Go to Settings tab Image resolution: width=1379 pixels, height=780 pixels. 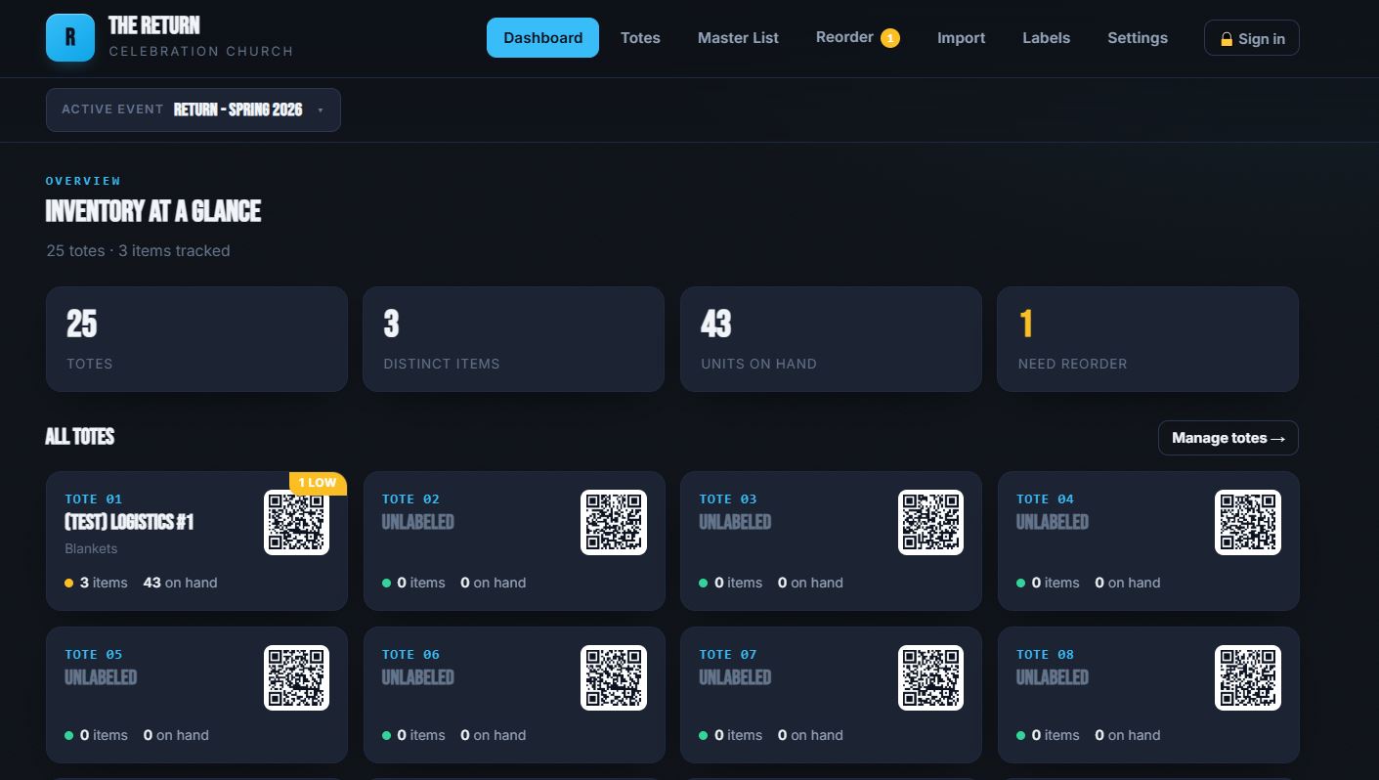point(1137,38)
